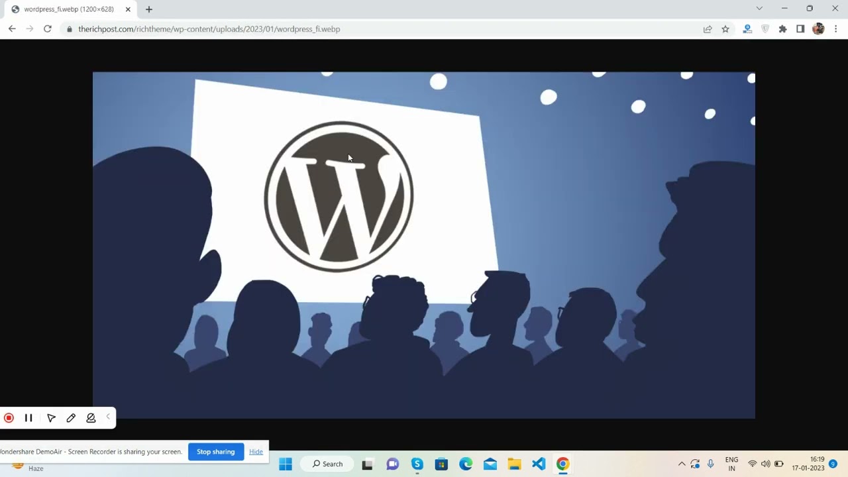Collapse the DemoAir recording toolbar
The height and width of the screenshot is (477, 848).
point(108,417)
